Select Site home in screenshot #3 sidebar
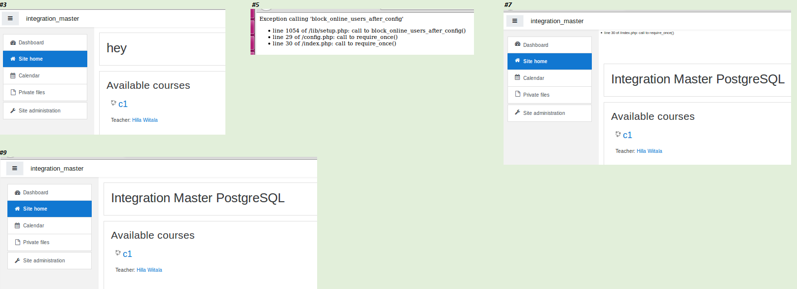Screen dimensions: 797x289 [45, 59]
